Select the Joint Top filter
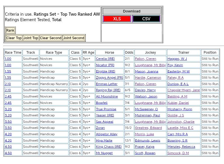 tap(31, 38)
